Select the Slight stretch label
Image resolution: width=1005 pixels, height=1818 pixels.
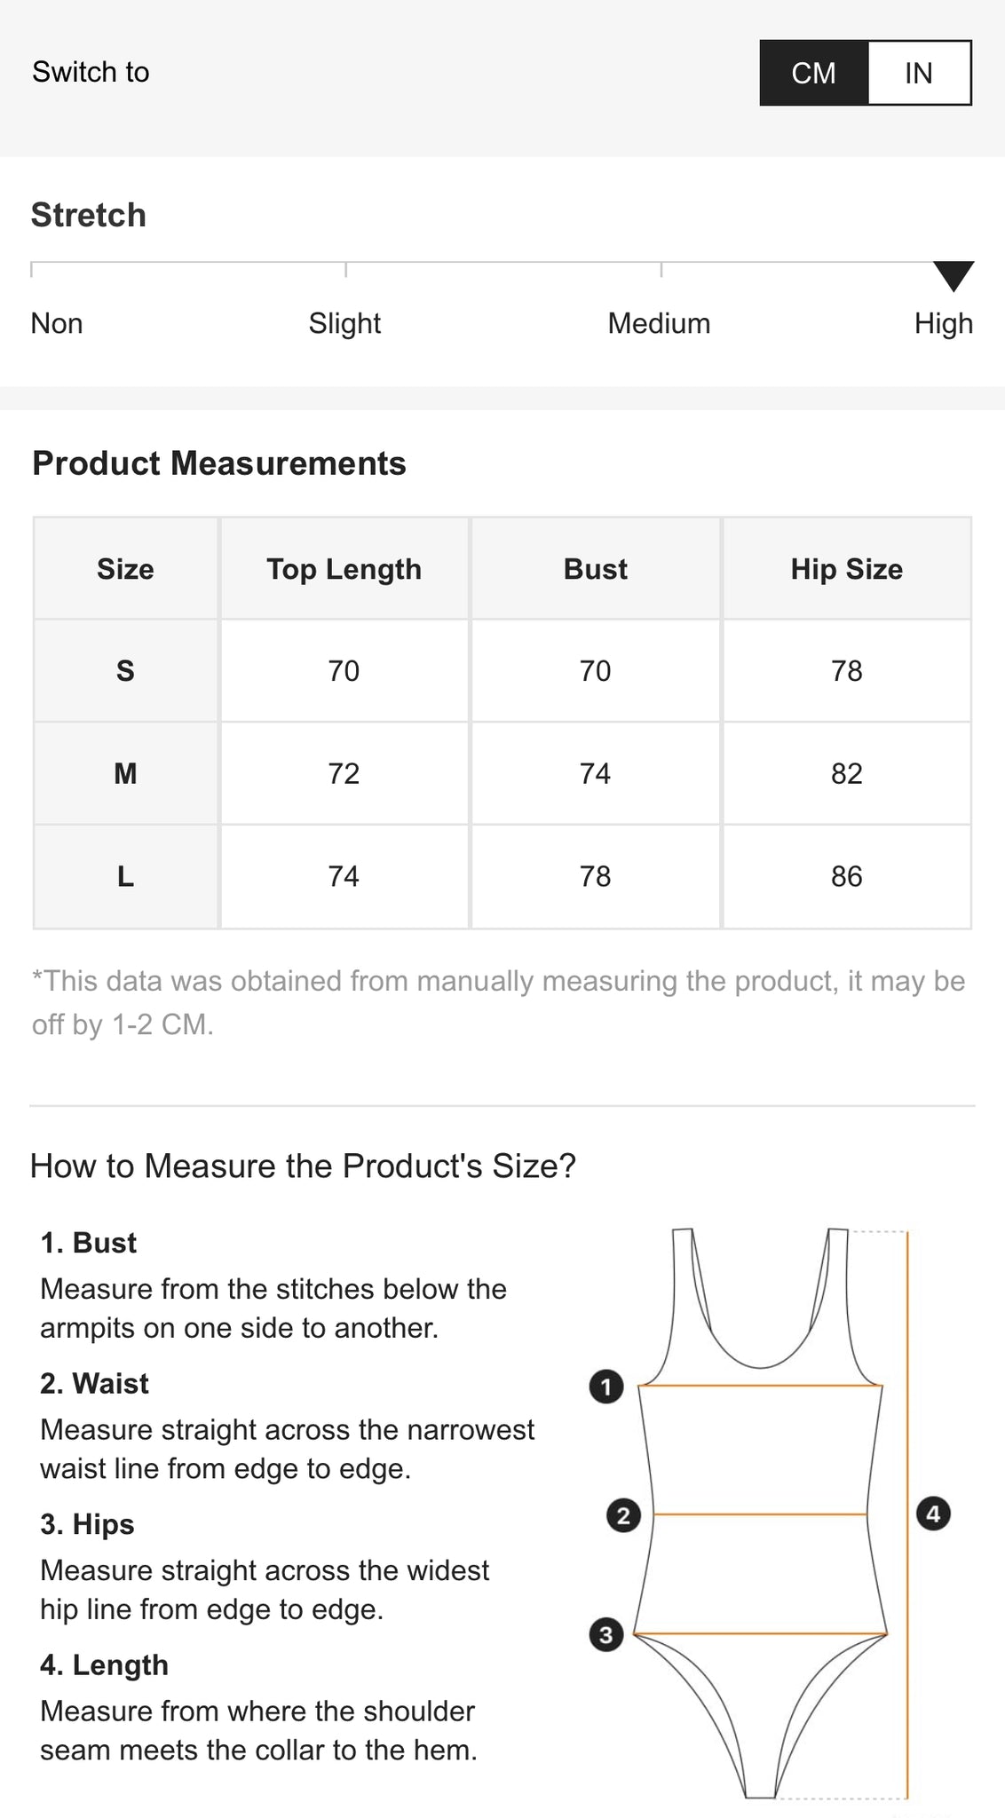(x=344, y=323)
